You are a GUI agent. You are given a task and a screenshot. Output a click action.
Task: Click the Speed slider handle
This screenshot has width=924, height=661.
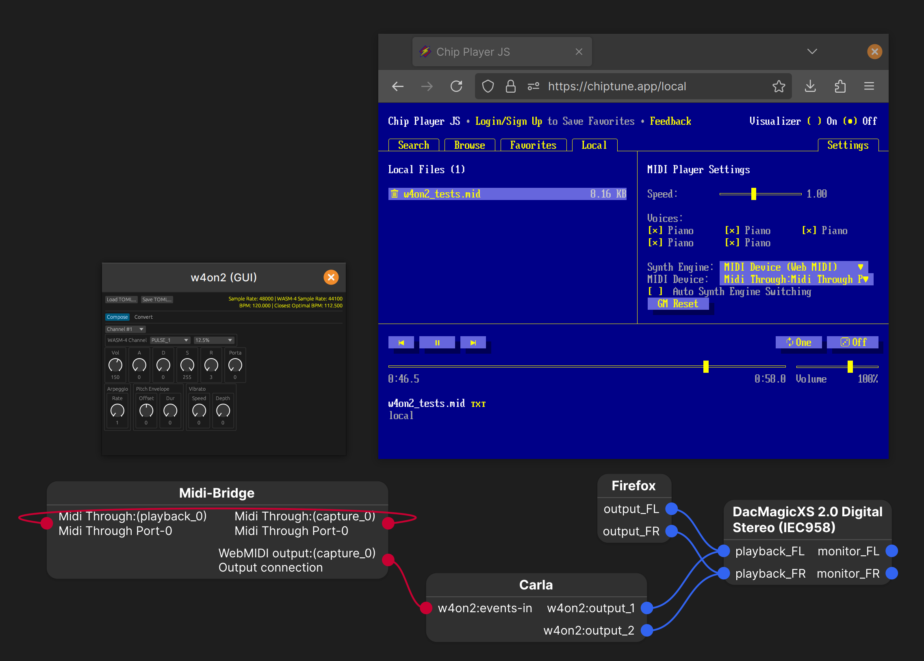coord(753,194)
